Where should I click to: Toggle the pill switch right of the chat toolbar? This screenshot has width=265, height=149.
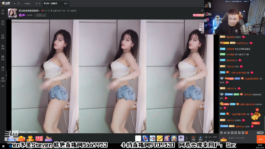(x=260, y=133)
